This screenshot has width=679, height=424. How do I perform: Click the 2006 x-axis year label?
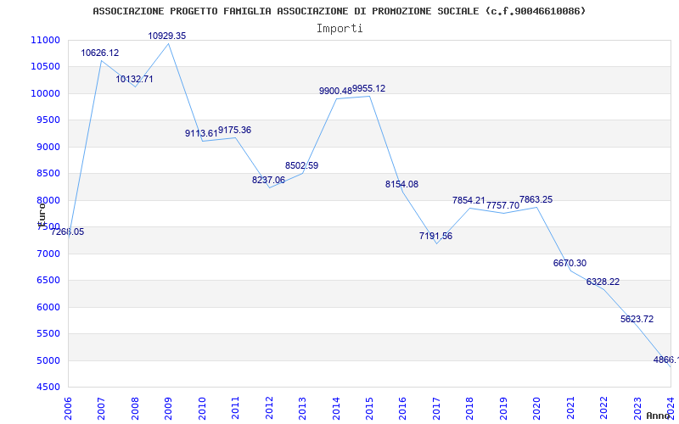pos(68,408)
